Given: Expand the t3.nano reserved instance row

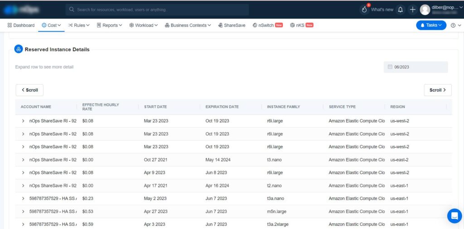Looking at the screenshot, I should click(x=23, y=160).
